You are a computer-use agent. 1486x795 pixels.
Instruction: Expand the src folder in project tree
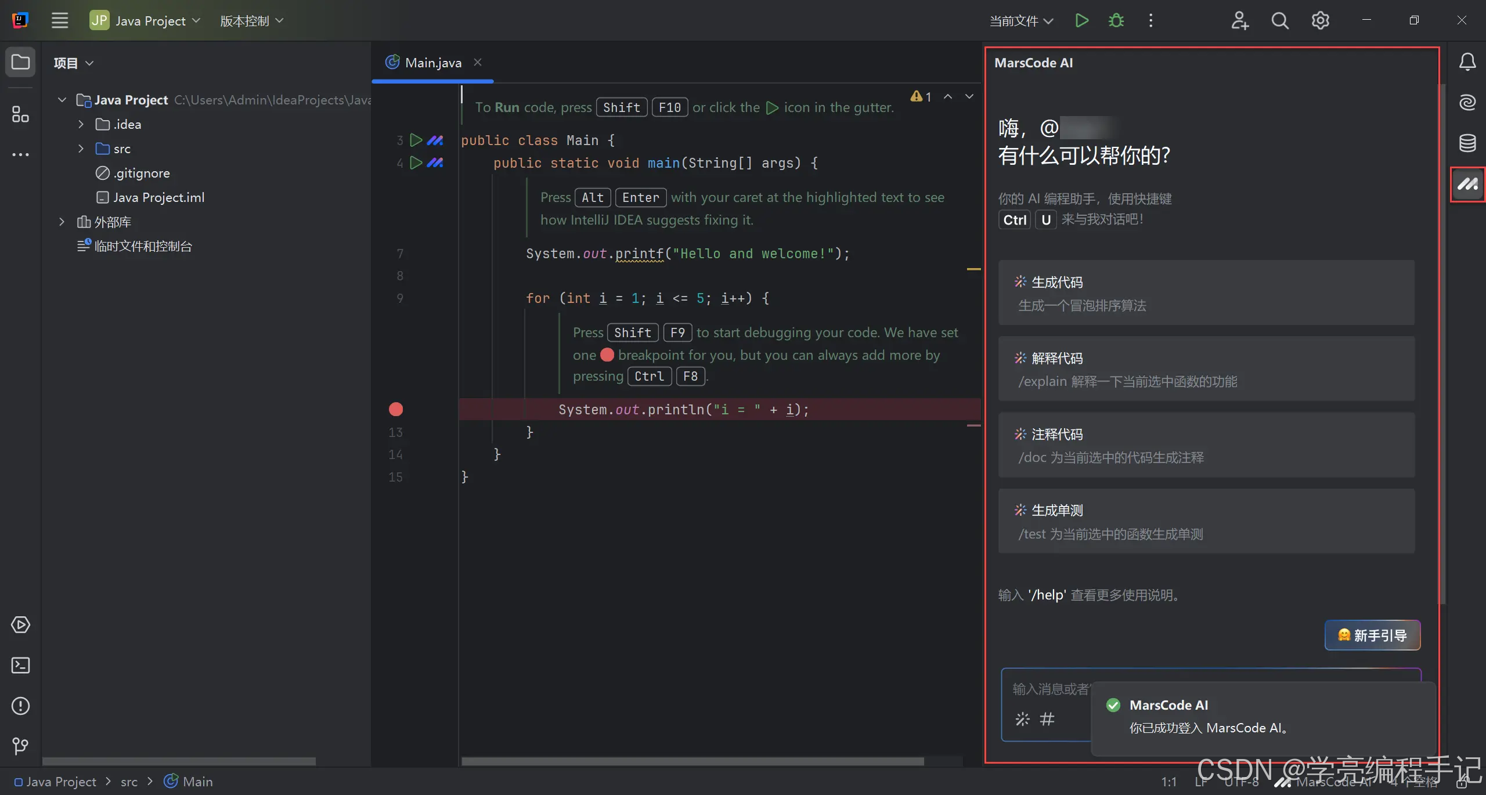point(81,149)
